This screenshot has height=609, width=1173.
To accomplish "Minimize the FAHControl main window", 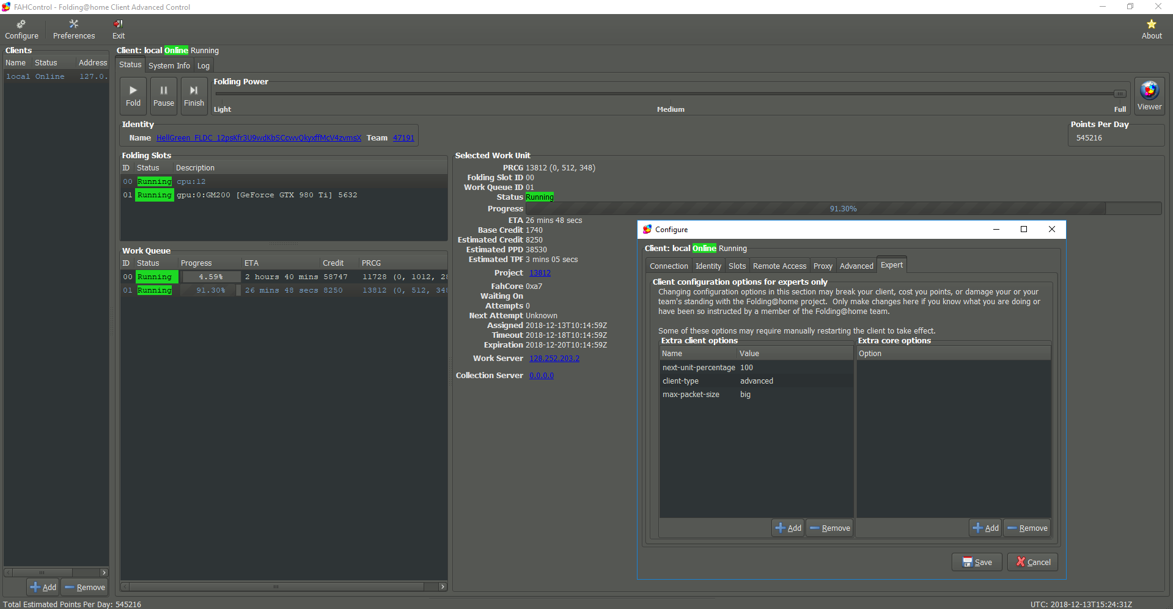I will 1103,7.
